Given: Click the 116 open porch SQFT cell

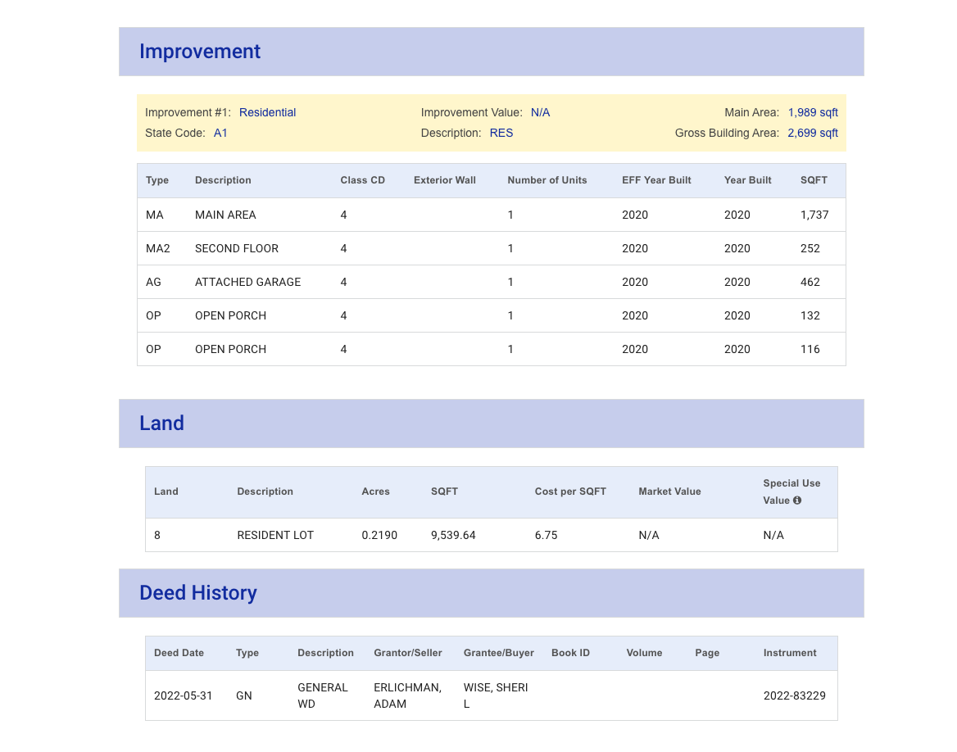Looking at the screenshot, I should (810, 349).
